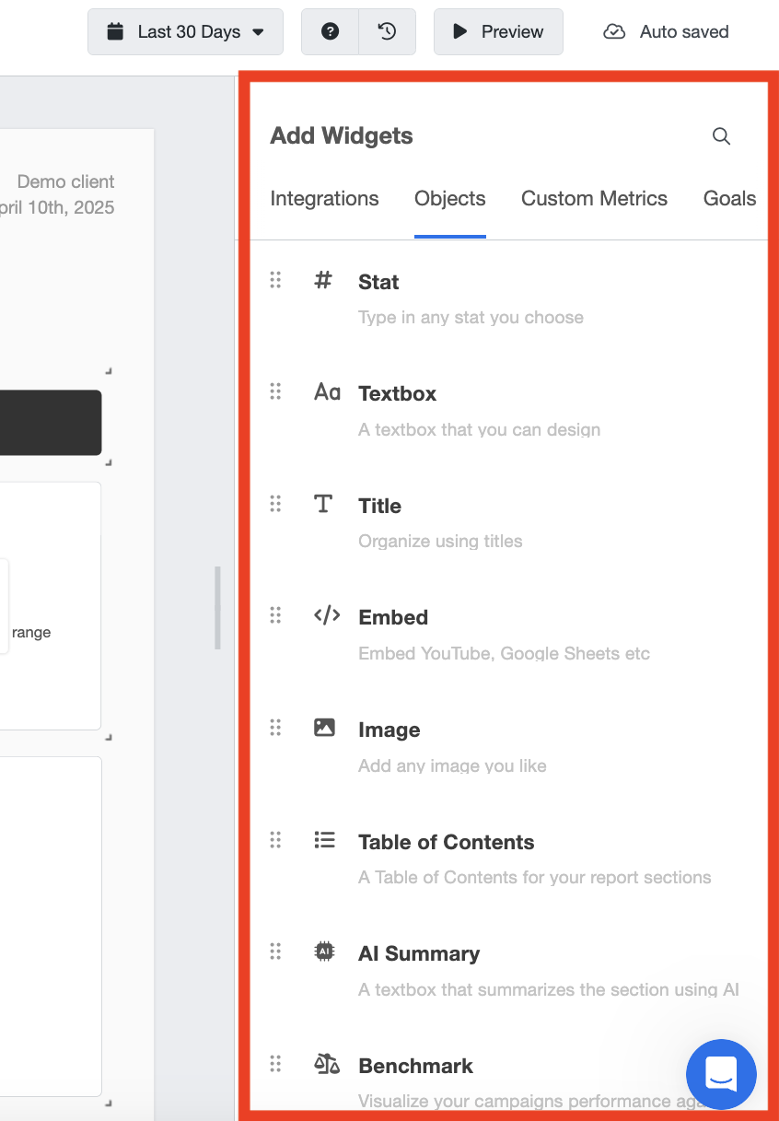The width and height of the screenshot is (779, 1121).
Task: Click the version history icon
Action: (387, 31)
